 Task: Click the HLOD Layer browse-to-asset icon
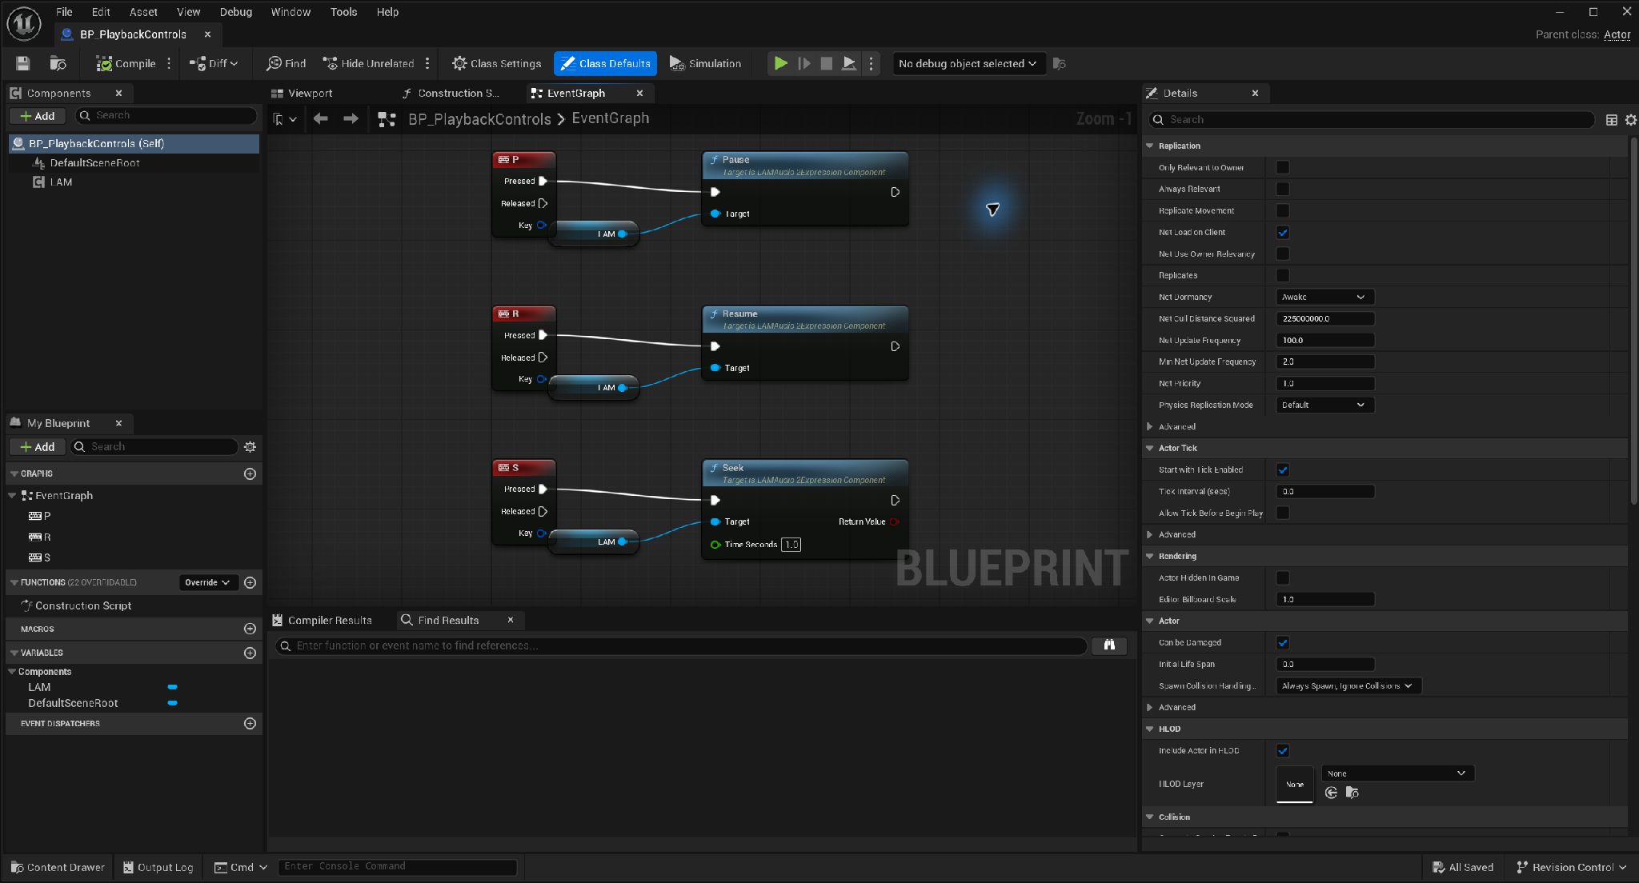click(x=1352, y=792)
